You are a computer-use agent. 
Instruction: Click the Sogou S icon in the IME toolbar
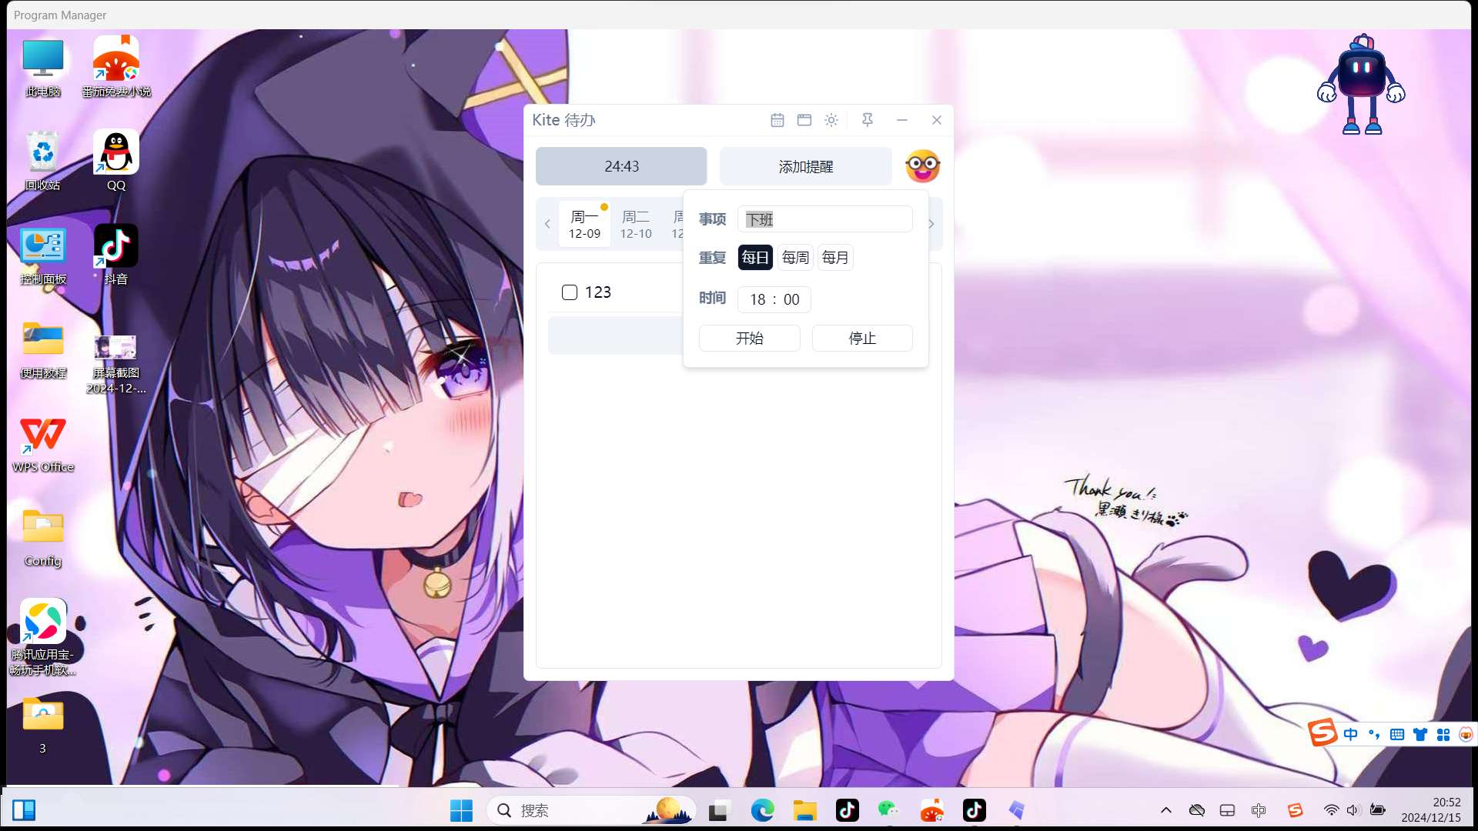pos(1323,733)
